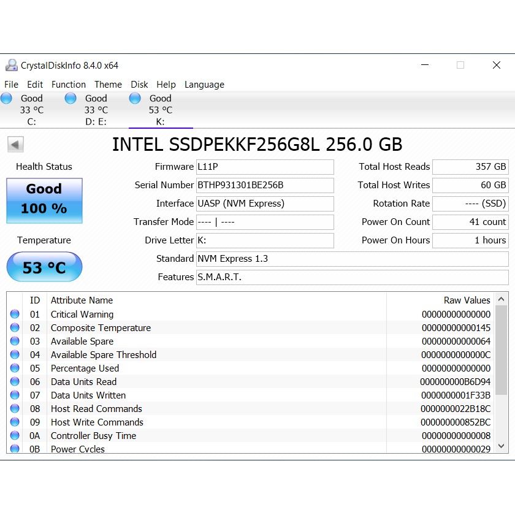Click the blue orb next to Critical Warning
Image resolution: width=515 pixels, height=515 pixels.
[15, 315]
